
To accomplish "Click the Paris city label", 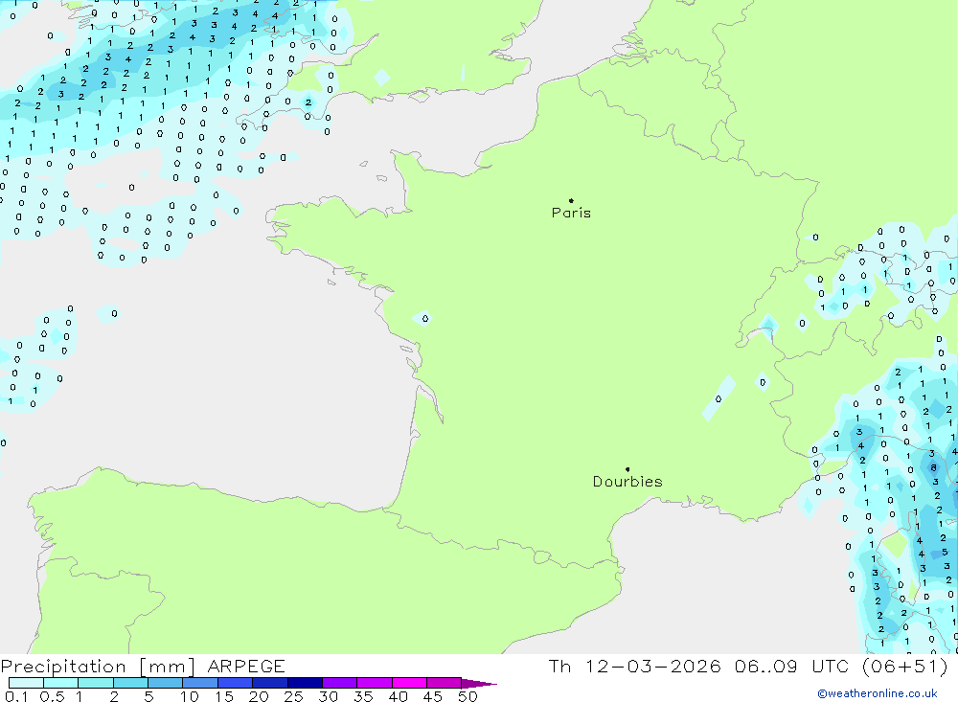I will (x=571, y=213).
